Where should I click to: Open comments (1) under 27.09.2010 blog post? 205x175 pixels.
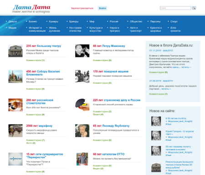[159, 94]
